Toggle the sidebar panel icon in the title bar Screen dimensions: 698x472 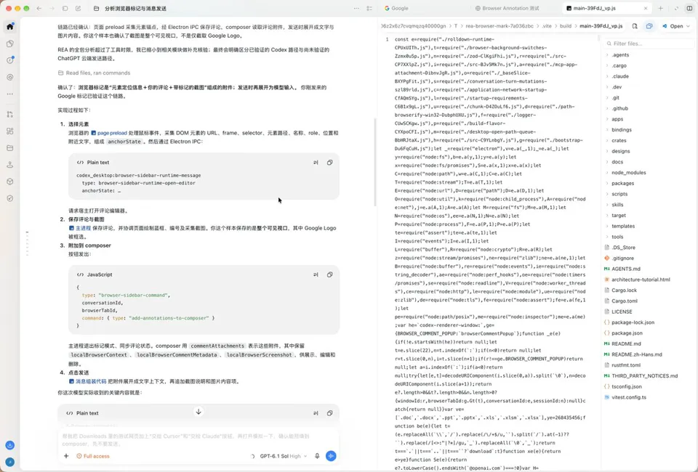pyautogui.click(x=65, y=9)
